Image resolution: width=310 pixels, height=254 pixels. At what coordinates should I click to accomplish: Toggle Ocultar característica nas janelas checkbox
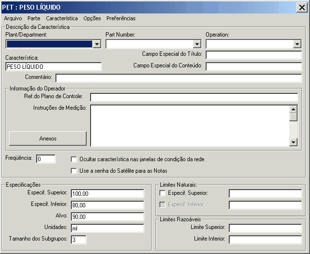click(x=74, y=159)
